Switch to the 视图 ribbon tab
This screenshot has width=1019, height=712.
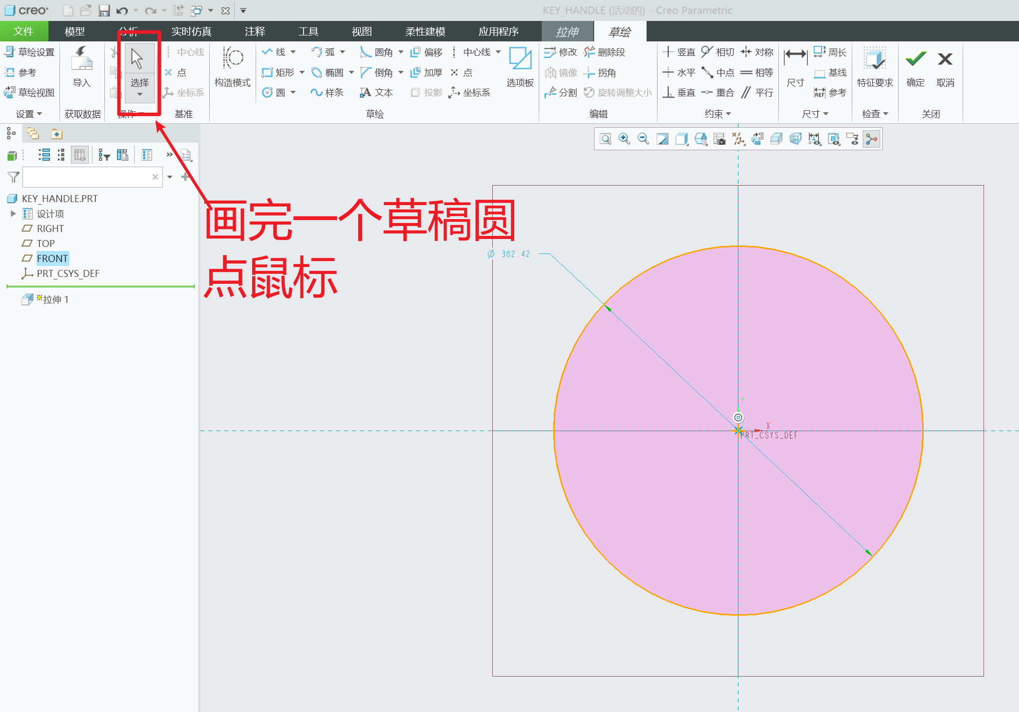[x=361, y=31]
